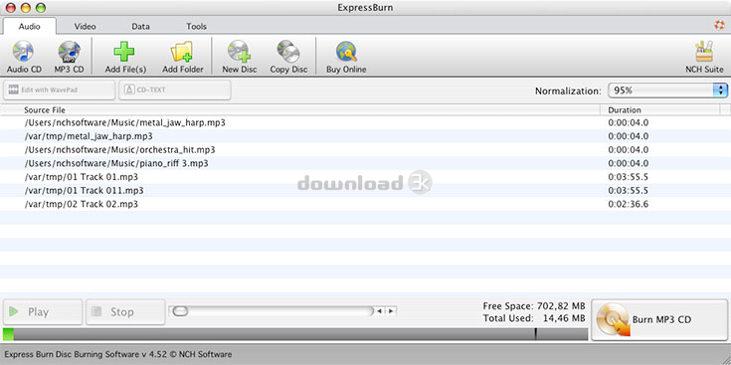This screenshot has height=365, width=731.
Task: Play the selected track
Action: click(x=43, y=312)
